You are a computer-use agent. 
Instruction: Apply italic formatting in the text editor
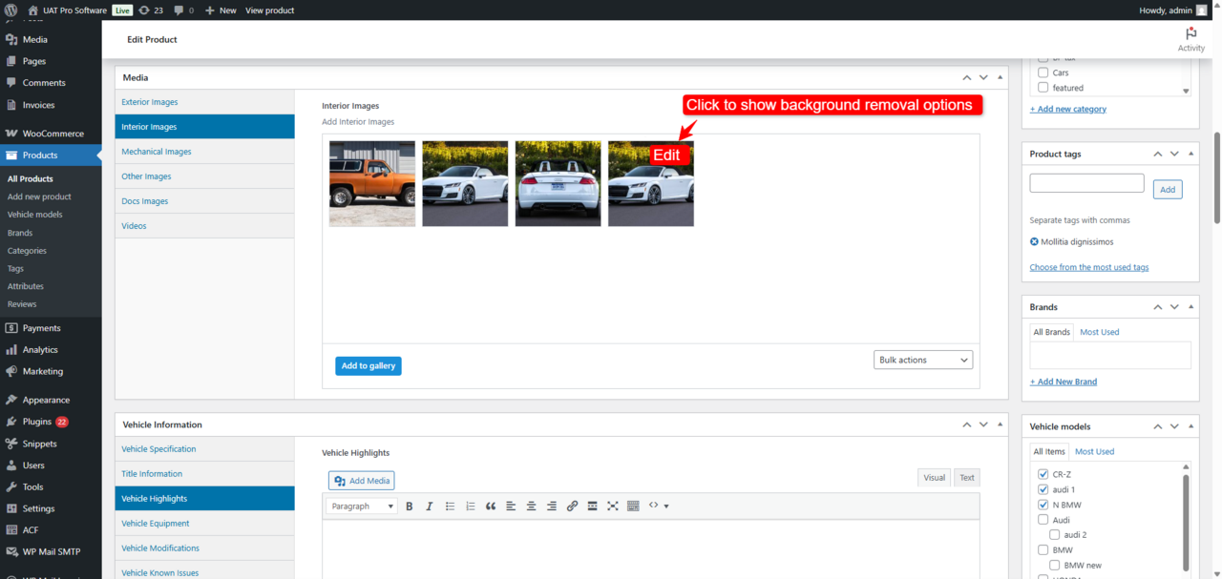[430, 506]
